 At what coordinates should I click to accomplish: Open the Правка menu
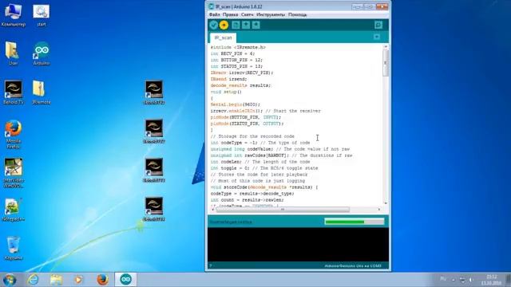[x=230, y=14]
